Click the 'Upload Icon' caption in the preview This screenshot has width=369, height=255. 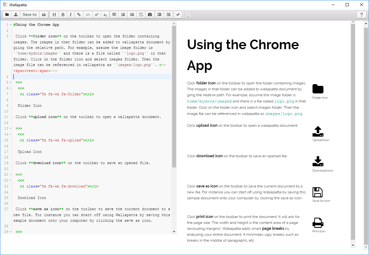tap(321, 140)
